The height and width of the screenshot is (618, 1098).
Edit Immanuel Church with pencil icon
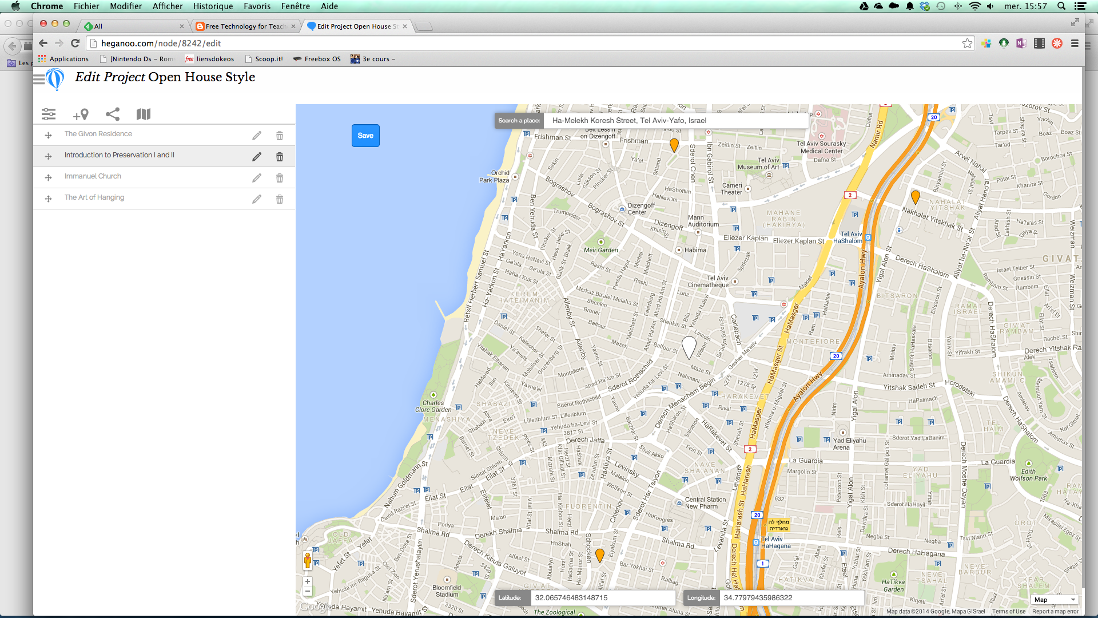pyautogui.click(x=257, y=178)
